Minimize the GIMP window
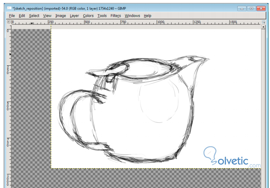The height and width of the screenshot is (188, 270). tap(242, 8)
